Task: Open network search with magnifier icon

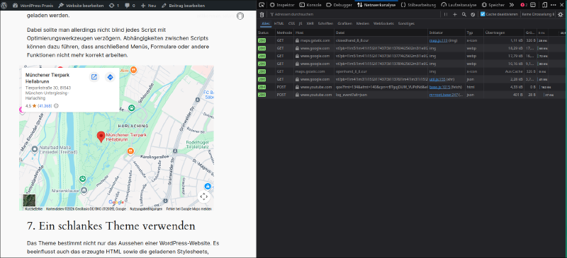Action: click(464, 14)
